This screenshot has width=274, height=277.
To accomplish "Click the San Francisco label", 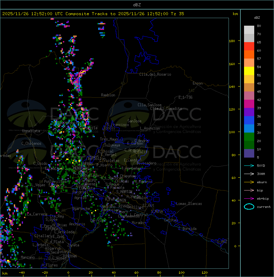I will click(x=118, y=125).
